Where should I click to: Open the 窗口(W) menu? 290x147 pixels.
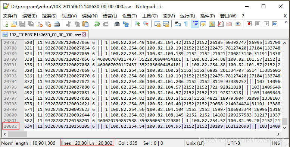[228, 16]
